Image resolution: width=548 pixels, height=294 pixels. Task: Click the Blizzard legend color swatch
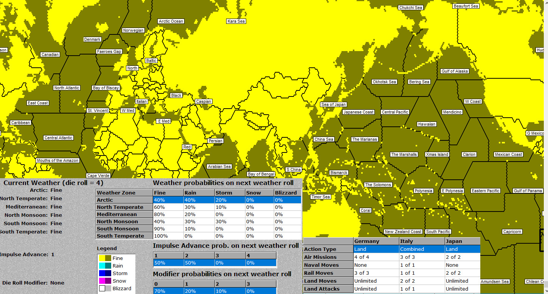(105, 288)
